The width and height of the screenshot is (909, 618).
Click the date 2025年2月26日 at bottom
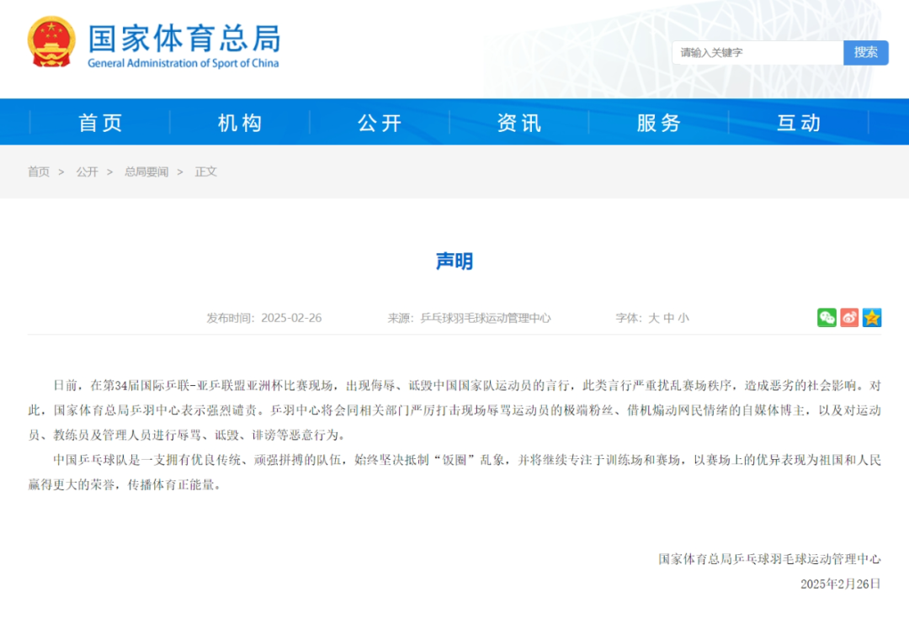coord(841,584)
